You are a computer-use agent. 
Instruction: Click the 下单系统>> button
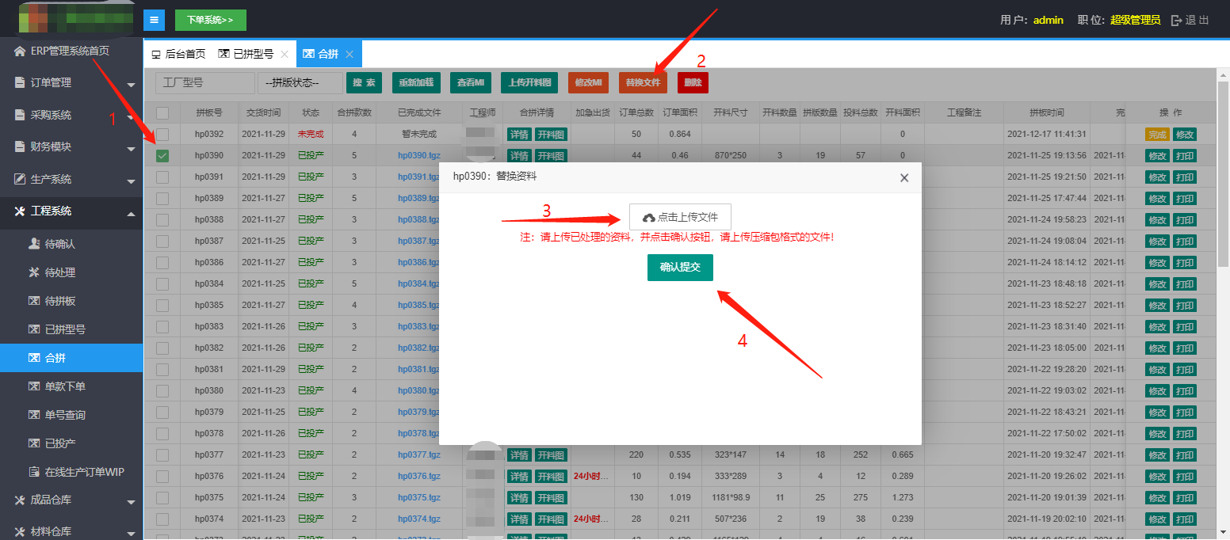point(210,20)
